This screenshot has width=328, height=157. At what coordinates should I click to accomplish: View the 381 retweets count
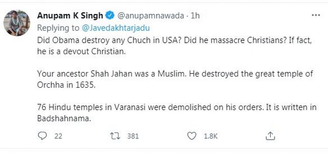tap(133, 136)
